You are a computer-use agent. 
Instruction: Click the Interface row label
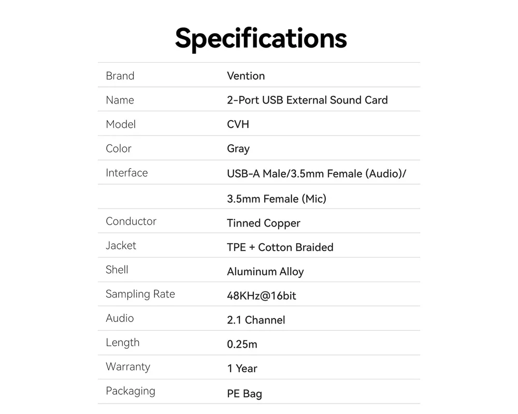(x=126, y=173)
